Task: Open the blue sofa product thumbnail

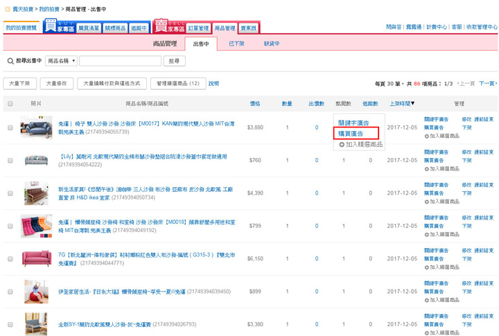Action: [x=36, y=127]
